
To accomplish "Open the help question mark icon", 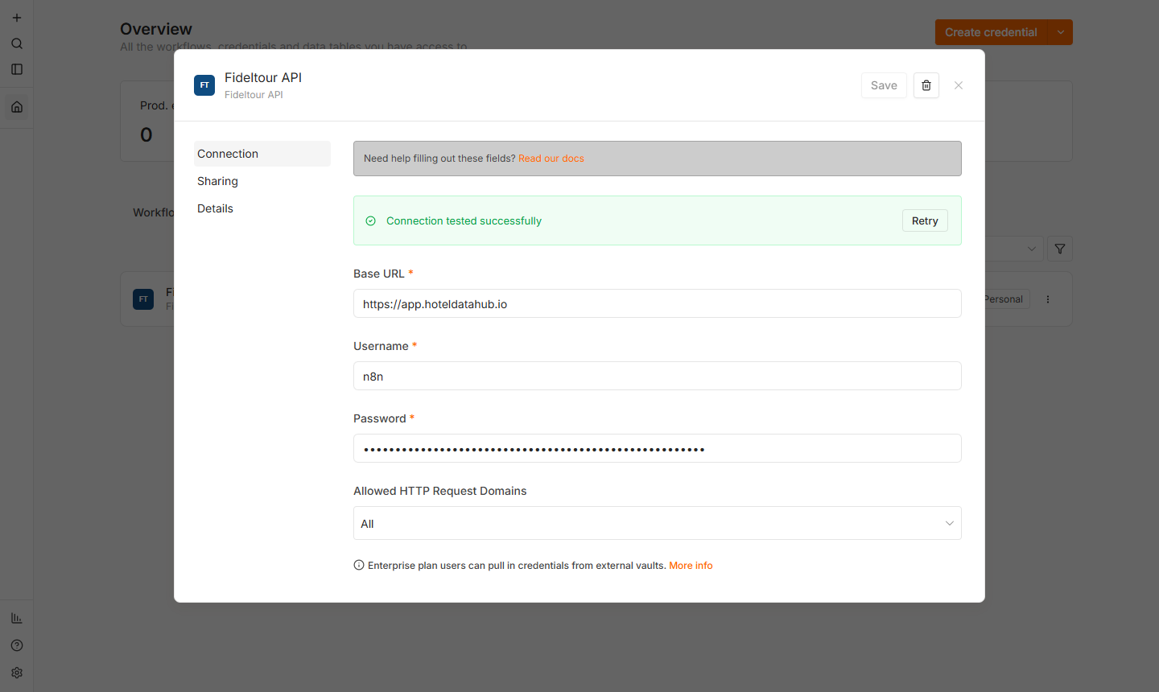I will point(17,645).
